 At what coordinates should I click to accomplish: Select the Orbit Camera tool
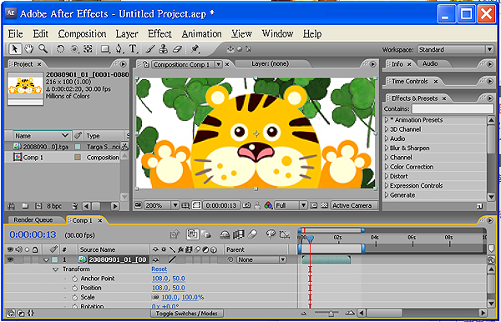(x=74, y=49)
